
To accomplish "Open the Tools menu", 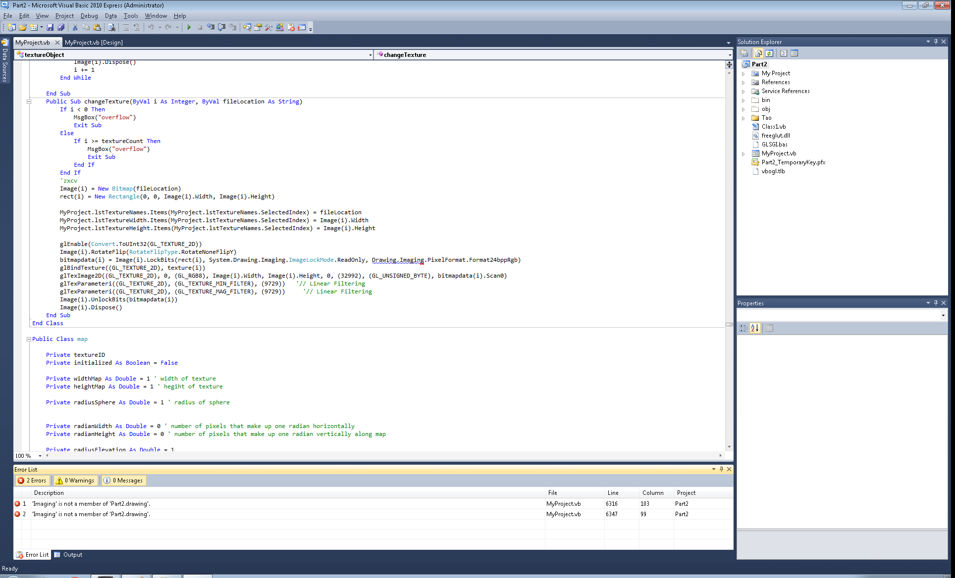I will [x=131, y=16].
